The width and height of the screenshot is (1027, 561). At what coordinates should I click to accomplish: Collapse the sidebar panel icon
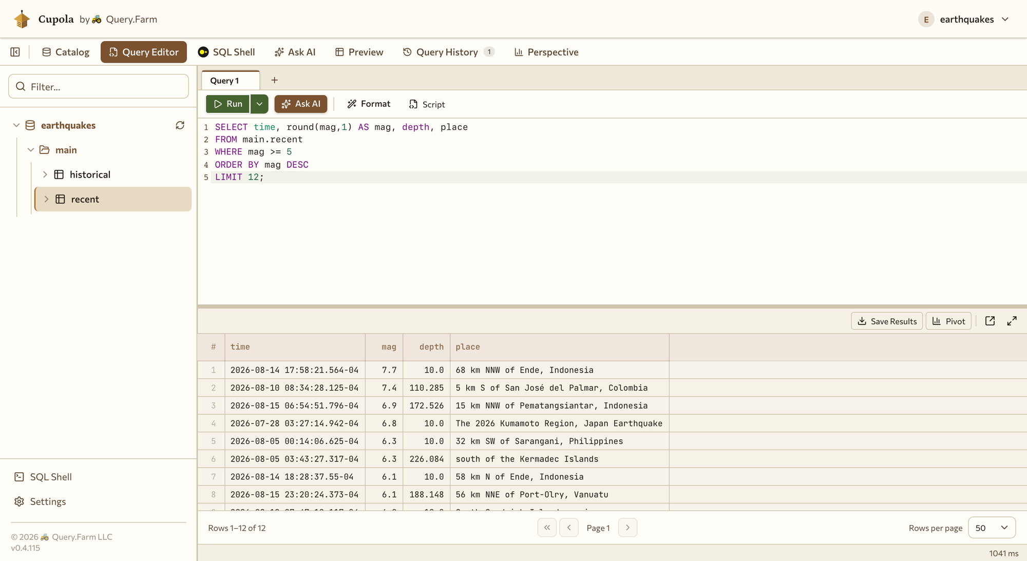point(15,52)
